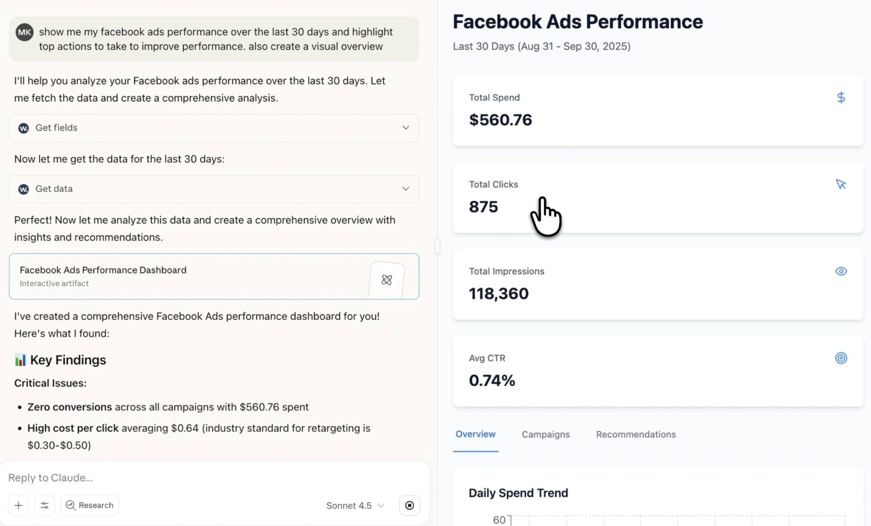Click the MK user avatar
Viewport: 871px width, 526px height.
(24, 32)
